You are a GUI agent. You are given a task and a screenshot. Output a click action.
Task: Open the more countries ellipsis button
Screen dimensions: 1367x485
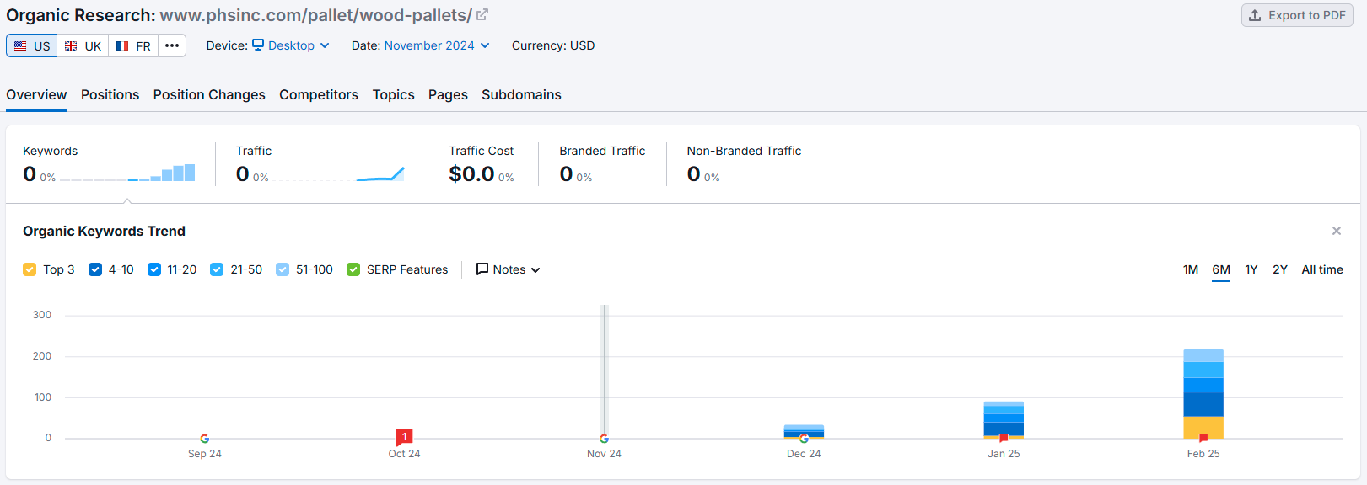click(172, 45)
